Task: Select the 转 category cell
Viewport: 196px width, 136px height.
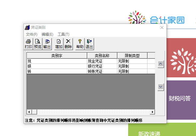Action: point(57,71)
